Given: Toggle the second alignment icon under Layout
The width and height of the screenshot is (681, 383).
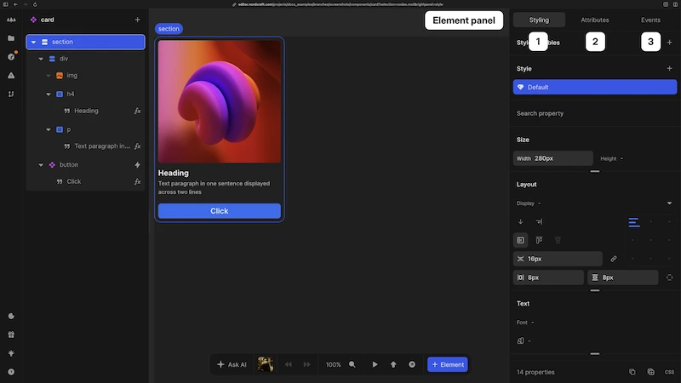Looking at the screenshot, I should point(539,240).
